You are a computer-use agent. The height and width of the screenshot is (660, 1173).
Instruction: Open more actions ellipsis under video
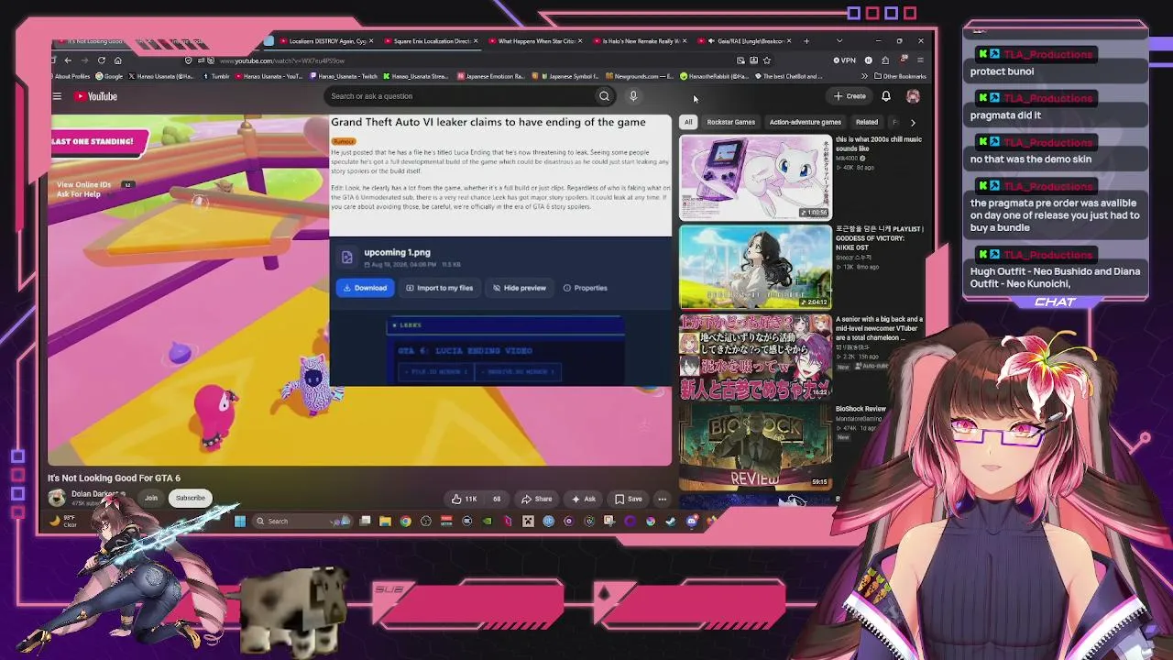662,499
